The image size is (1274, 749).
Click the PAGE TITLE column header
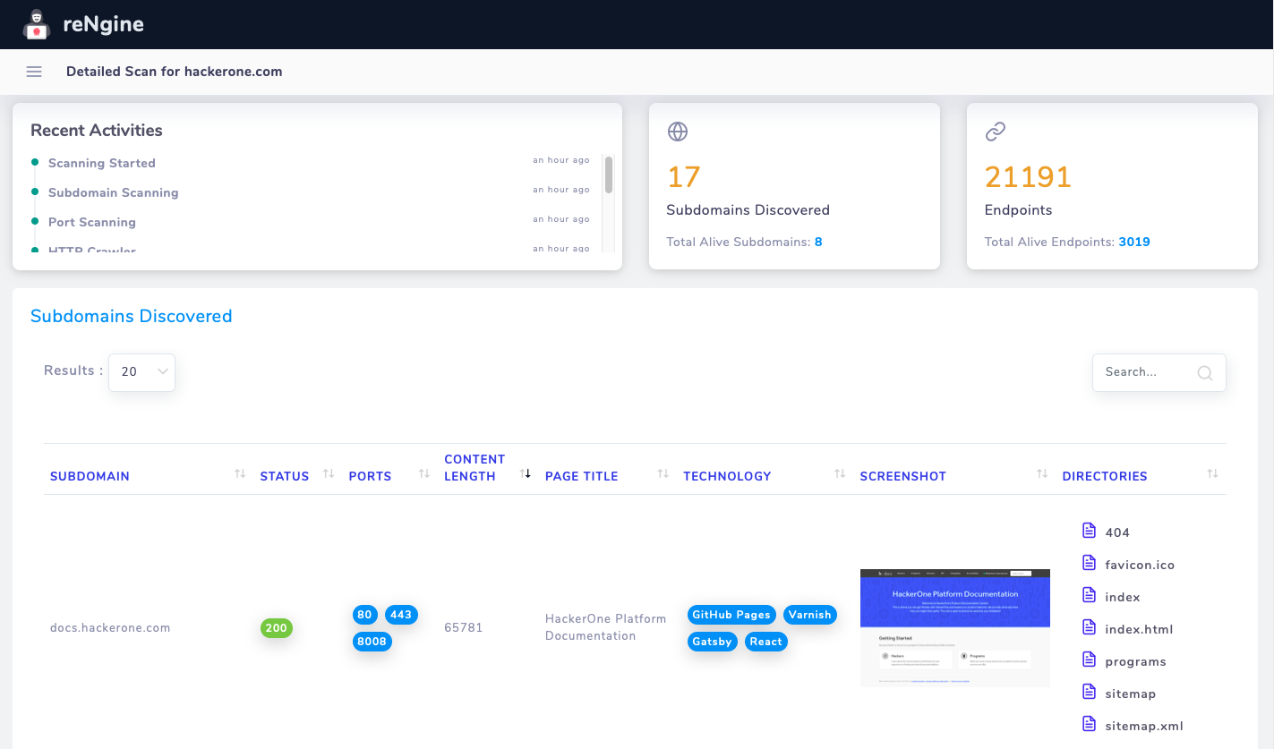coord(581,477)
